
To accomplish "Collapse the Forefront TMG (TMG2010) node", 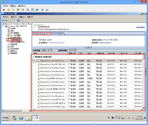I will (x=3, y=26).
